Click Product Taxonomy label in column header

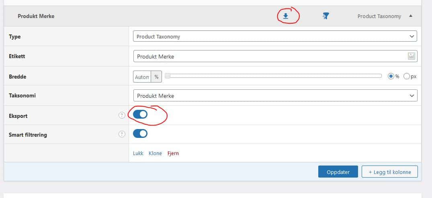pyautogui.click(x=379, y=16)
